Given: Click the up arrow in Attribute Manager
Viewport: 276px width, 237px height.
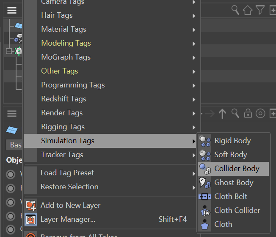Looking at the screenshot, I should pos(222,114).
